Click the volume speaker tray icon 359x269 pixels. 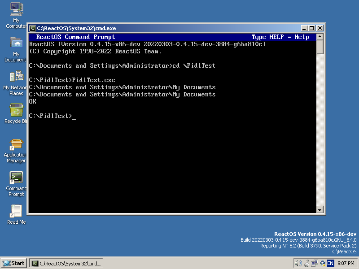tap(298, 263)
